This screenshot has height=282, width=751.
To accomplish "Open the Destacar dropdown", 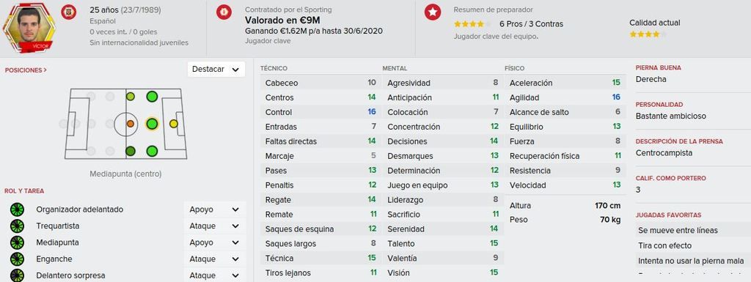I will click(216, 70).
